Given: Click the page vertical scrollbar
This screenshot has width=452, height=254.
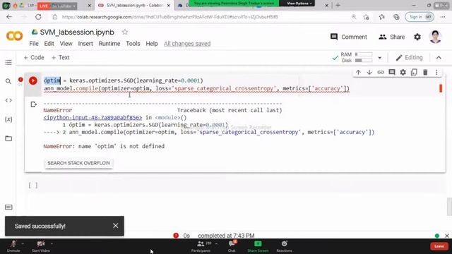Looking at the screenshot, I should 449,207.
